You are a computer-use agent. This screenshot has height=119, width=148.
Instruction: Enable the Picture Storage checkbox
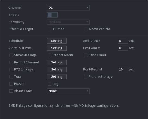[85, 77]
